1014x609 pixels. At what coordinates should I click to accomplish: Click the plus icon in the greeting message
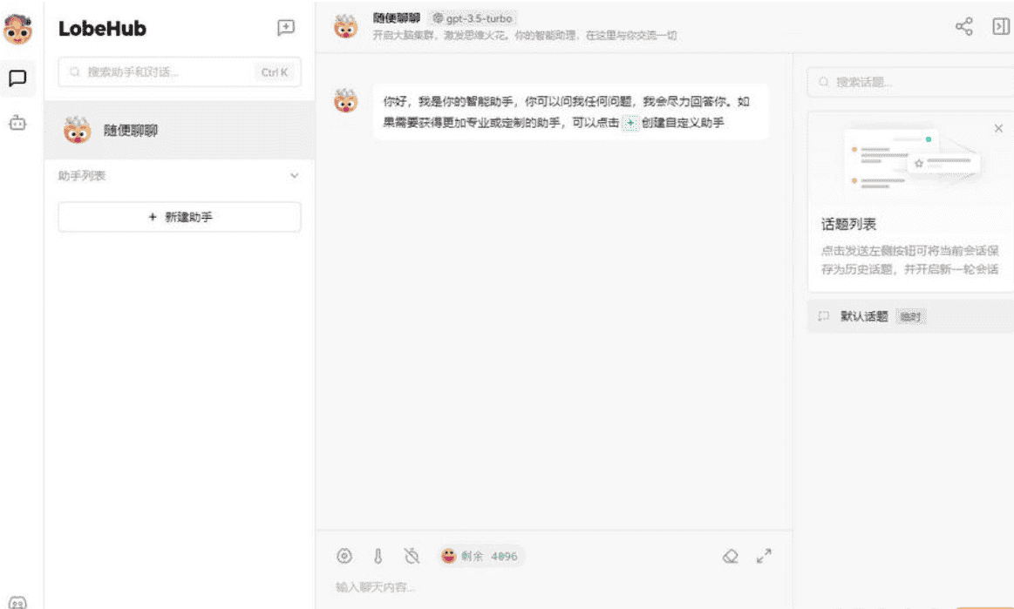(629, 123)
